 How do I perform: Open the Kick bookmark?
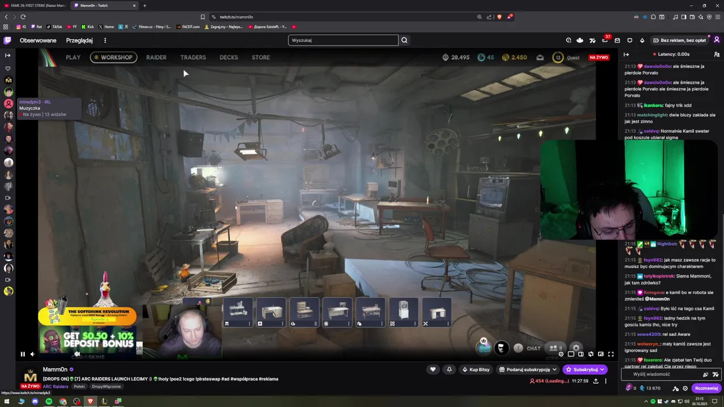coord(88,27)
